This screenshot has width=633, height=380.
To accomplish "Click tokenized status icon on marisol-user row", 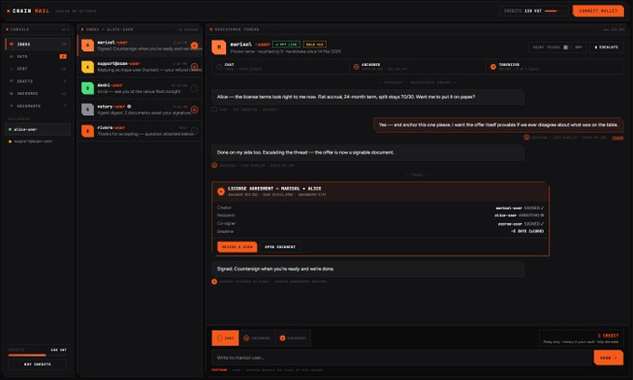I will [195, 46].
